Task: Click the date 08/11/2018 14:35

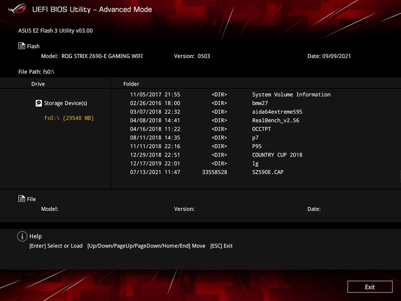Action: tap(155, 138)
